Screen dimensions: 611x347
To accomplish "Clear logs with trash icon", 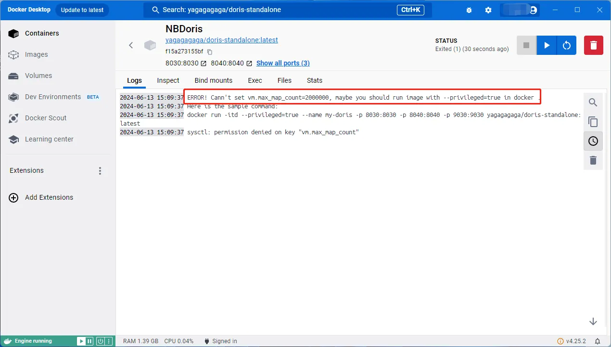I will click(x=593, y=160).
